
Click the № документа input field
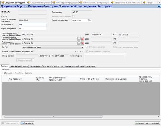[x=32, y=25]
